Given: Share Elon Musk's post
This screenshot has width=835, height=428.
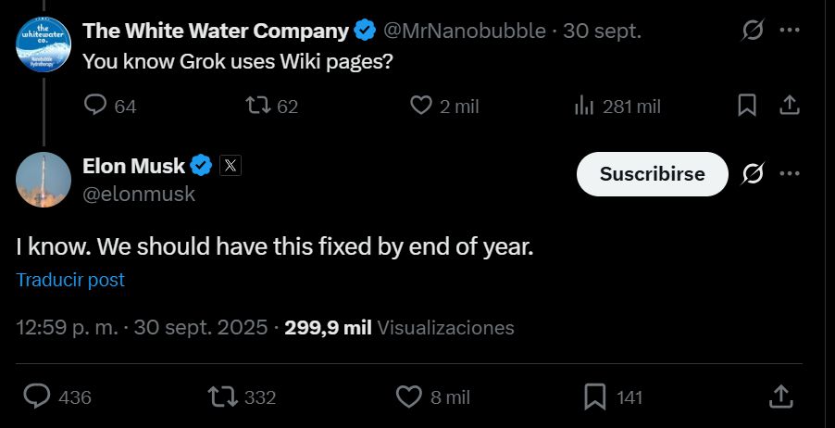Looking at the screenshot, I should click(781, 397).
